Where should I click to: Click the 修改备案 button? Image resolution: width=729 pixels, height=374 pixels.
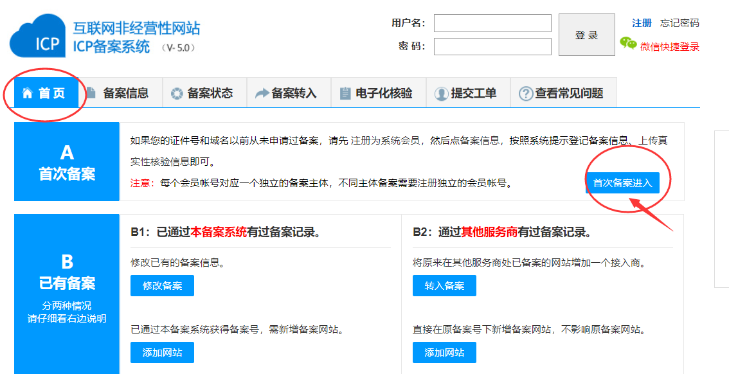(162, 286)
